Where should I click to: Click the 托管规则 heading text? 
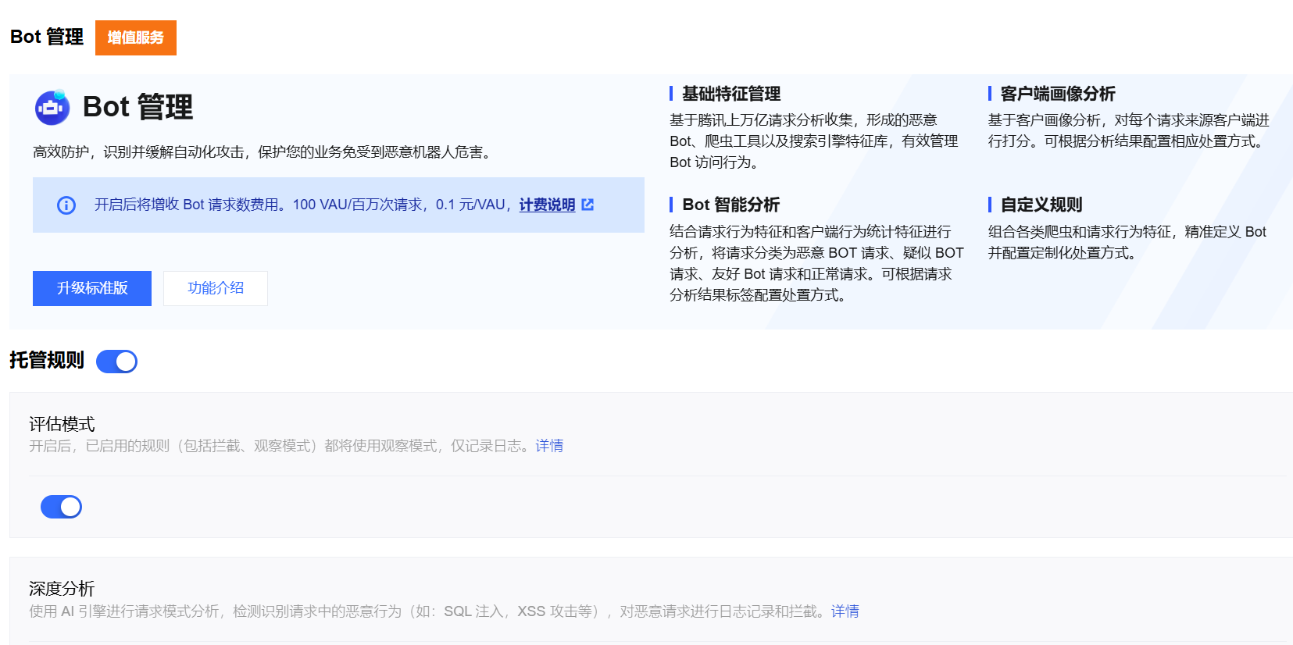pyautogui.click(x=47, y=360)
